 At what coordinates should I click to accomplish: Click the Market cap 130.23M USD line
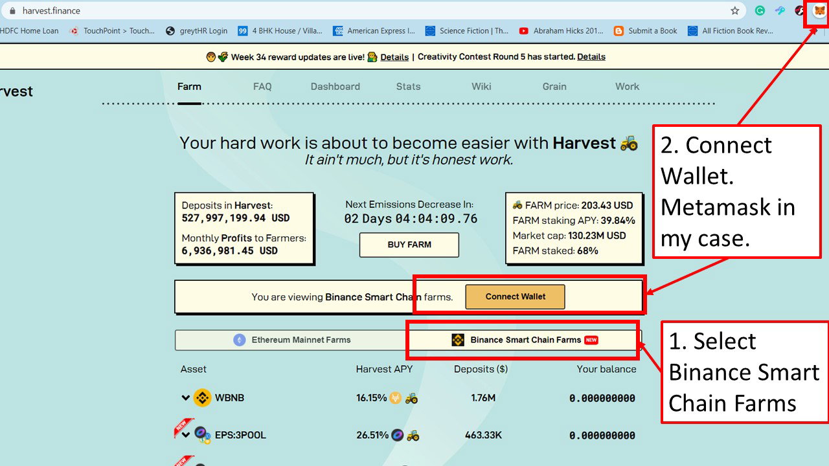coord(569,236)
